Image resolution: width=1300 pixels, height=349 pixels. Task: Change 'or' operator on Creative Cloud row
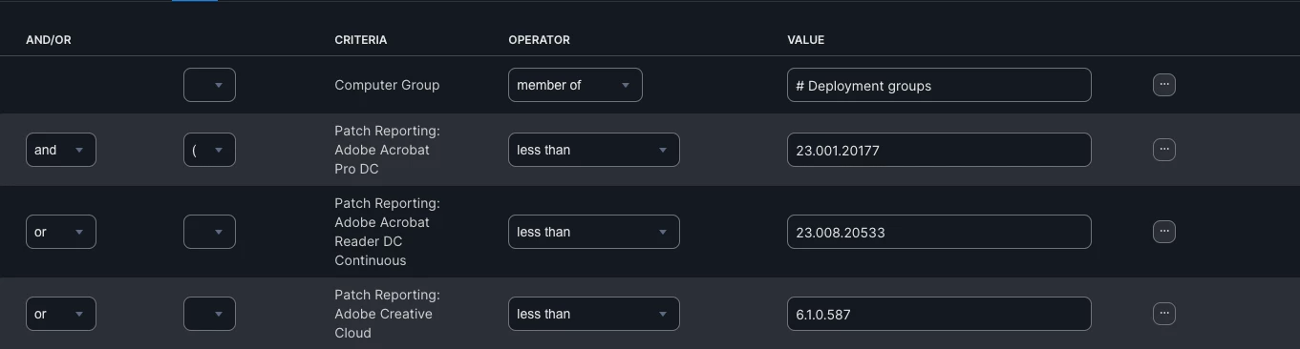click(60, 314)
